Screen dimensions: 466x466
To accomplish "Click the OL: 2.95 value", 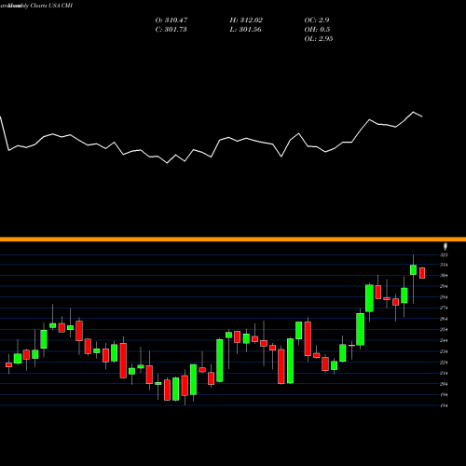I will click(x=319, y=39).
